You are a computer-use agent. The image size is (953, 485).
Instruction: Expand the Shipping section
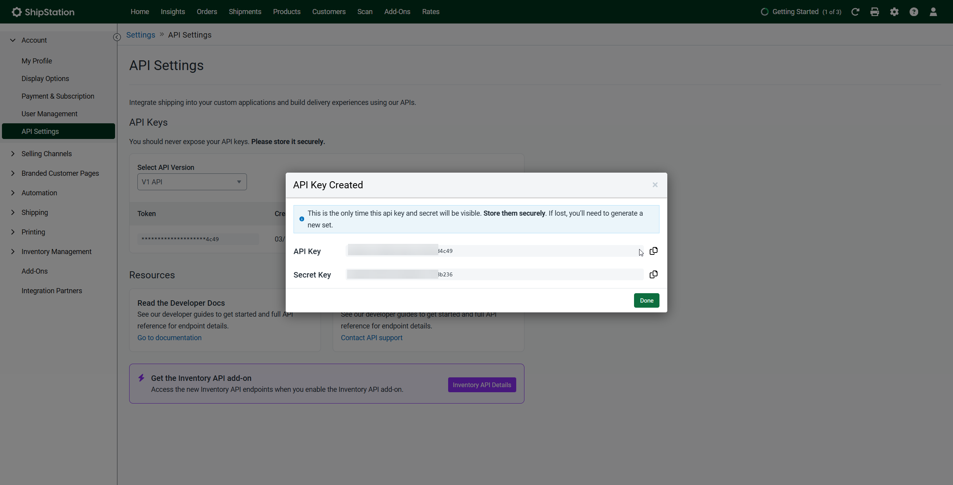pos(35,213)
